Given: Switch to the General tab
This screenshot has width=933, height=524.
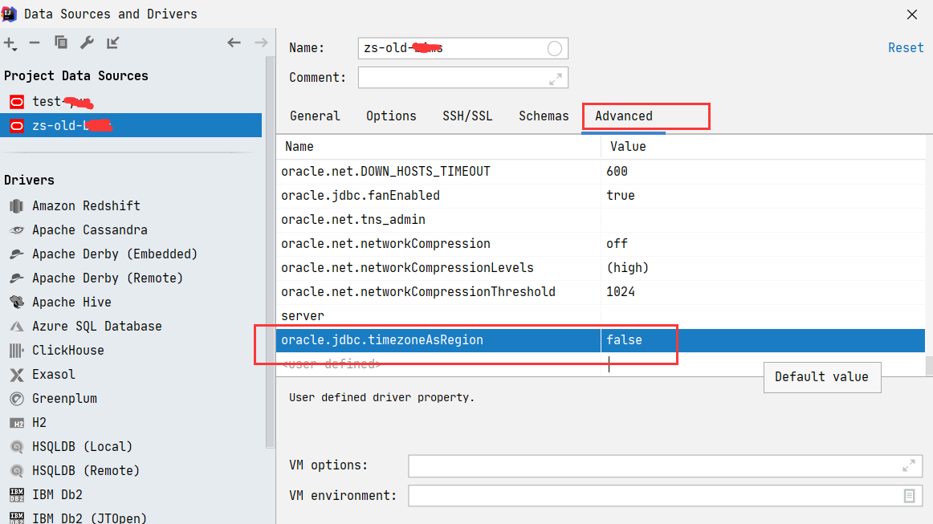Looking at the screenshot, I should (x=315, y=116).
